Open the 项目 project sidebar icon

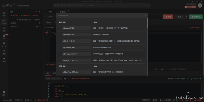[4, 29]
